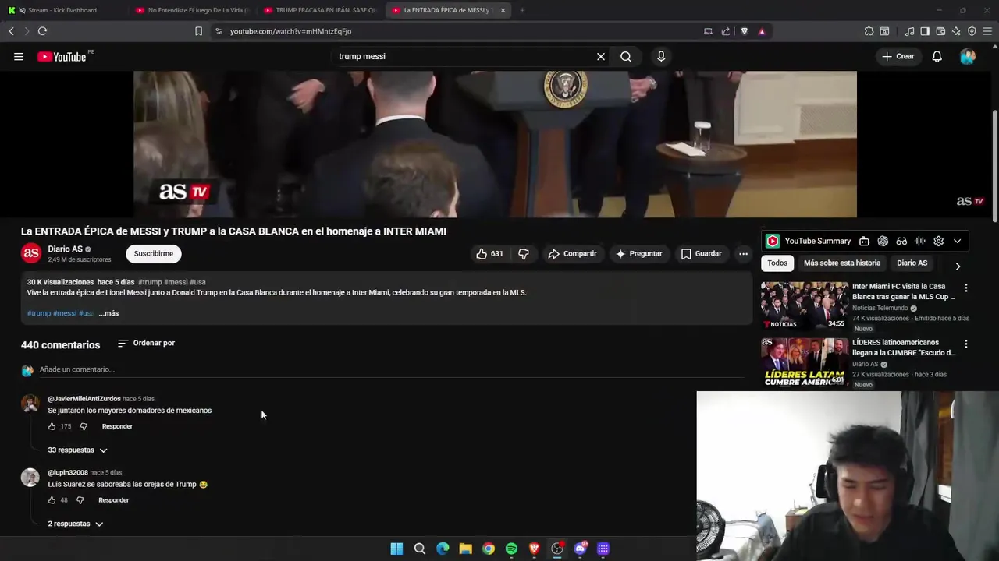Ask about the video with Preguntar
The width and height of the screenshot is (999, 561).
(638, 253)
